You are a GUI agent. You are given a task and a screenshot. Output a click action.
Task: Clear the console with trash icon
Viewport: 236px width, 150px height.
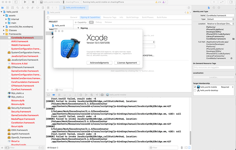pyautogui.click(x=182, y=148)
